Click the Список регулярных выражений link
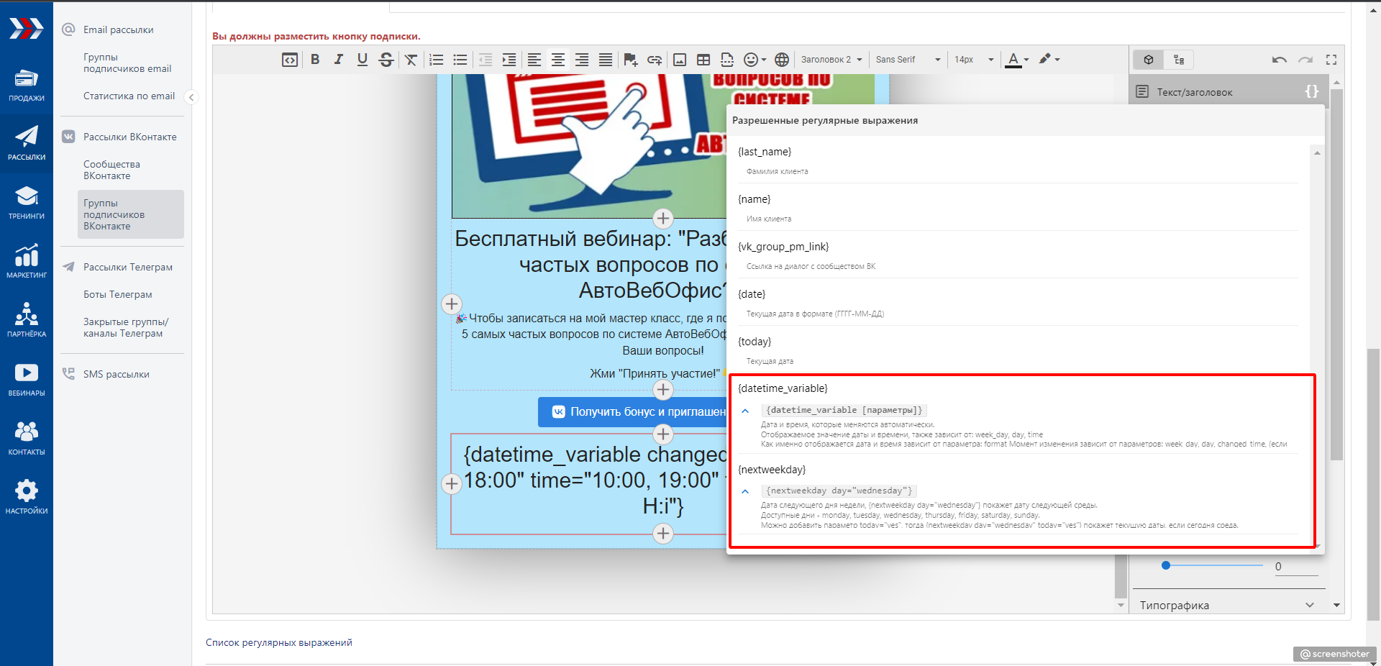Image resolution: width=1381 pixels, height=666 pixels. [x=279, y=642]
